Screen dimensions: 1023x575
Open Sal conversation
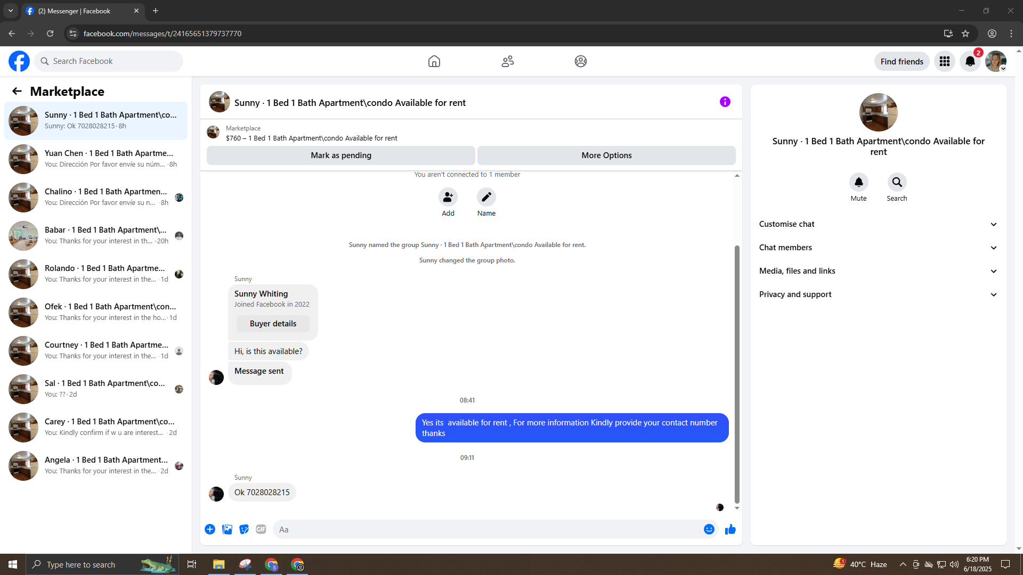(96, 389)
